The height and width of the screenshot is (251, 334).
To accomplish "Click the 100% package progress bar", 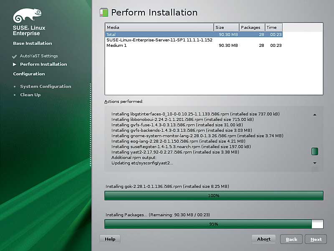I will click(x=214, y=195).
